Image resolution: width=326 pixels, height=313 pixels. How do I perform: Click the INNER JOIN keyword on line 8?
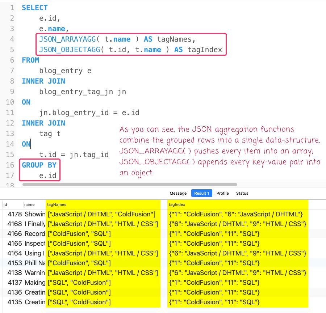point(43,81)
